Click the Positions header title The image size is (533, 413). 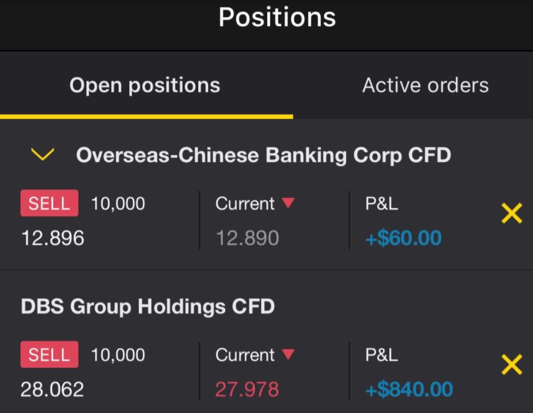(x=277, y=17)
